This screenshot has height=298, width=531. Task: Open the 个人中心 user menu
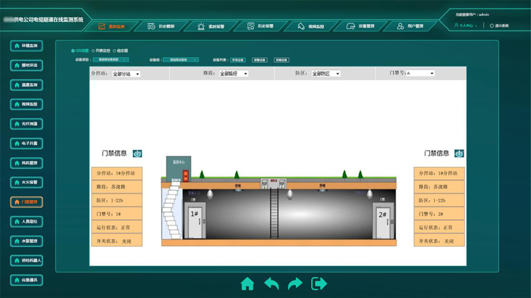[x=466, y=26]
